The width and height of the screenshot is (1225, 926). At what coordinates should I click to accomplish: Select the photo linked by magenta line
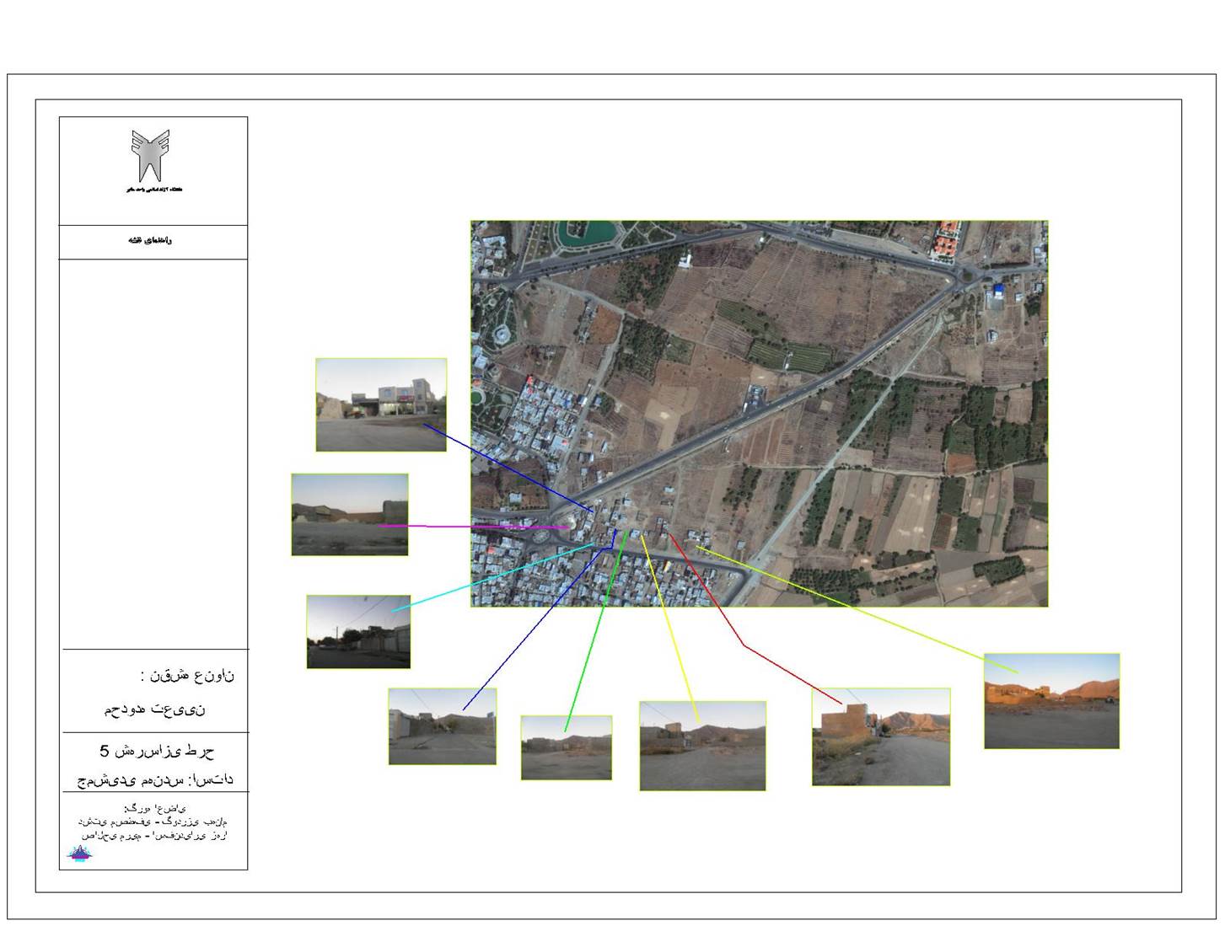pyautogui.click(x=350, y=515)
